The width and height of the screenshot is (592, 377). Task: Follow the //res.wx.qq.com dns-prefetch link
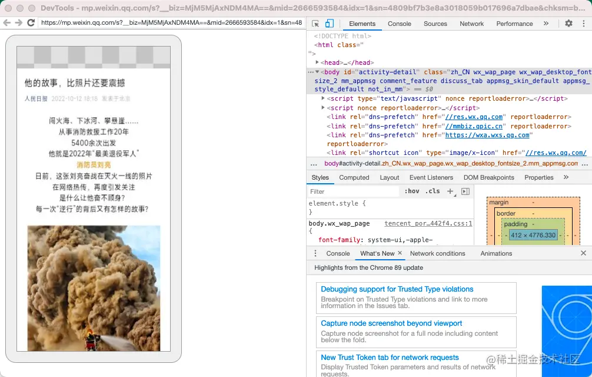click(x=474, y=117)
